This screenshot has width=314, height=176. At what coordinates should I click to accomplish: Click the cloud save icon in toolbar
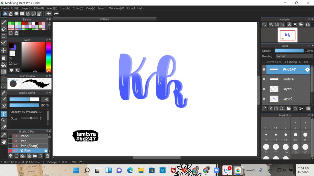pyautogui.click(x=5, y=13)
